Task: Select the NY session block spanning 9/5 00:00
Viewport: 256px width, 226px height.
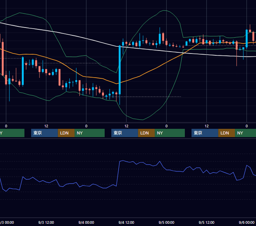Action: pos(170,133)
